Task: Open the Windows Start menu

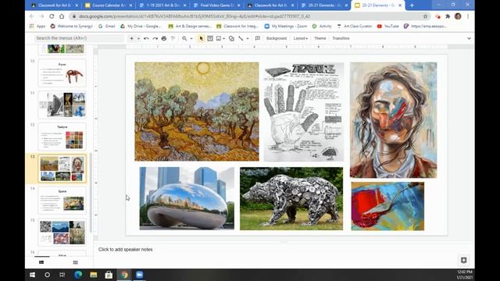Action: click(x=32, y=275)
